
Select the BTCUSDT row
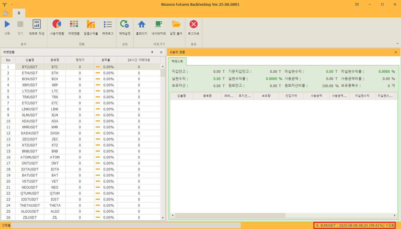(81, 67)
